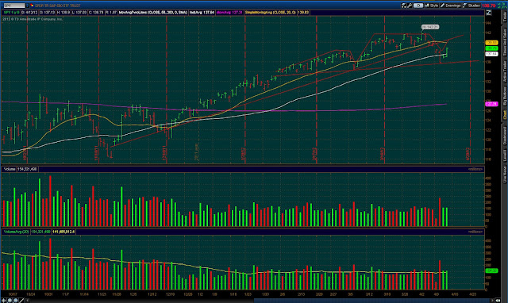Click the green 138.79 price bubble on axis
Viewport: 508px width, 303px height.
491,48
